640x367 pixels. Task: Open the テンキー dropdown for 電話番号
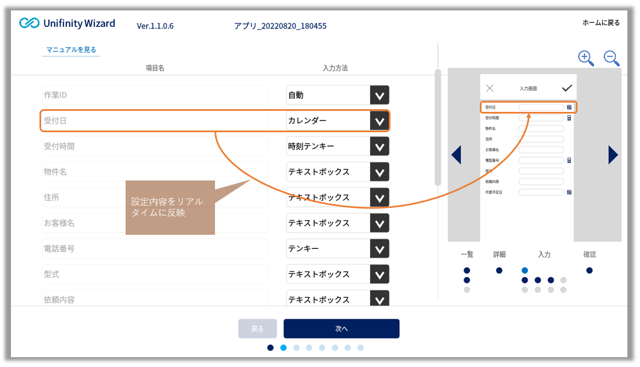click(379, 249)
